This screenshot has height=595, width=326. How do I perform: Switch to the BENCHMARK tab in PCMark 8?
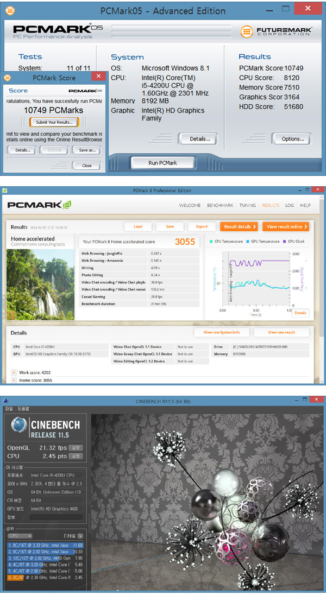click(x=220, y=205)
